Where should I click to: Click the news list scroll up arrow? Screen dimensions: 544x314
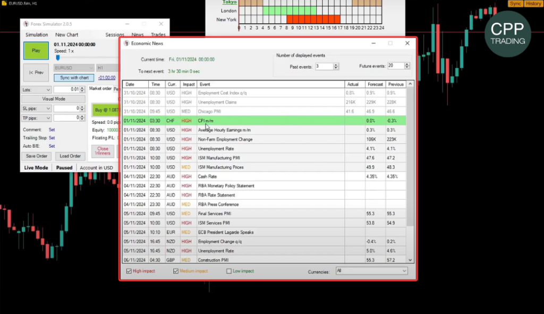(410, 84)
